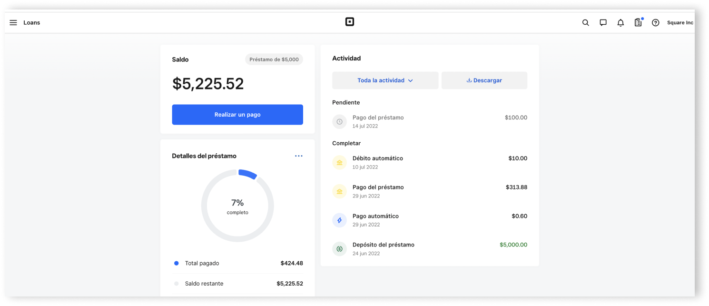Click the bank icon of Pago del préstamo 29 jun
The width and height of the screenshot is (709, 306).
[x=339, y=191]
